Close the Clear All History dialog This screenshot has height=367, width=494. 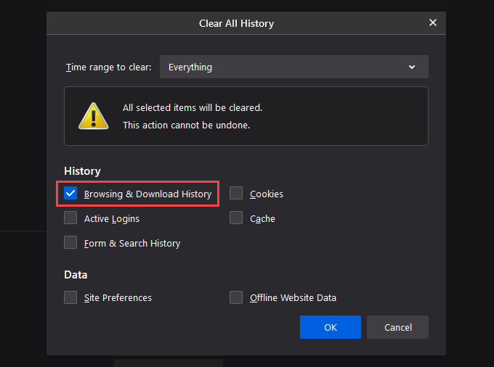click(433, 22)
